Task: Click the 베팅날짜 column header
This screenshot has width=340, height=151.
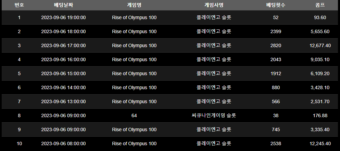Action: click(63, 5)
